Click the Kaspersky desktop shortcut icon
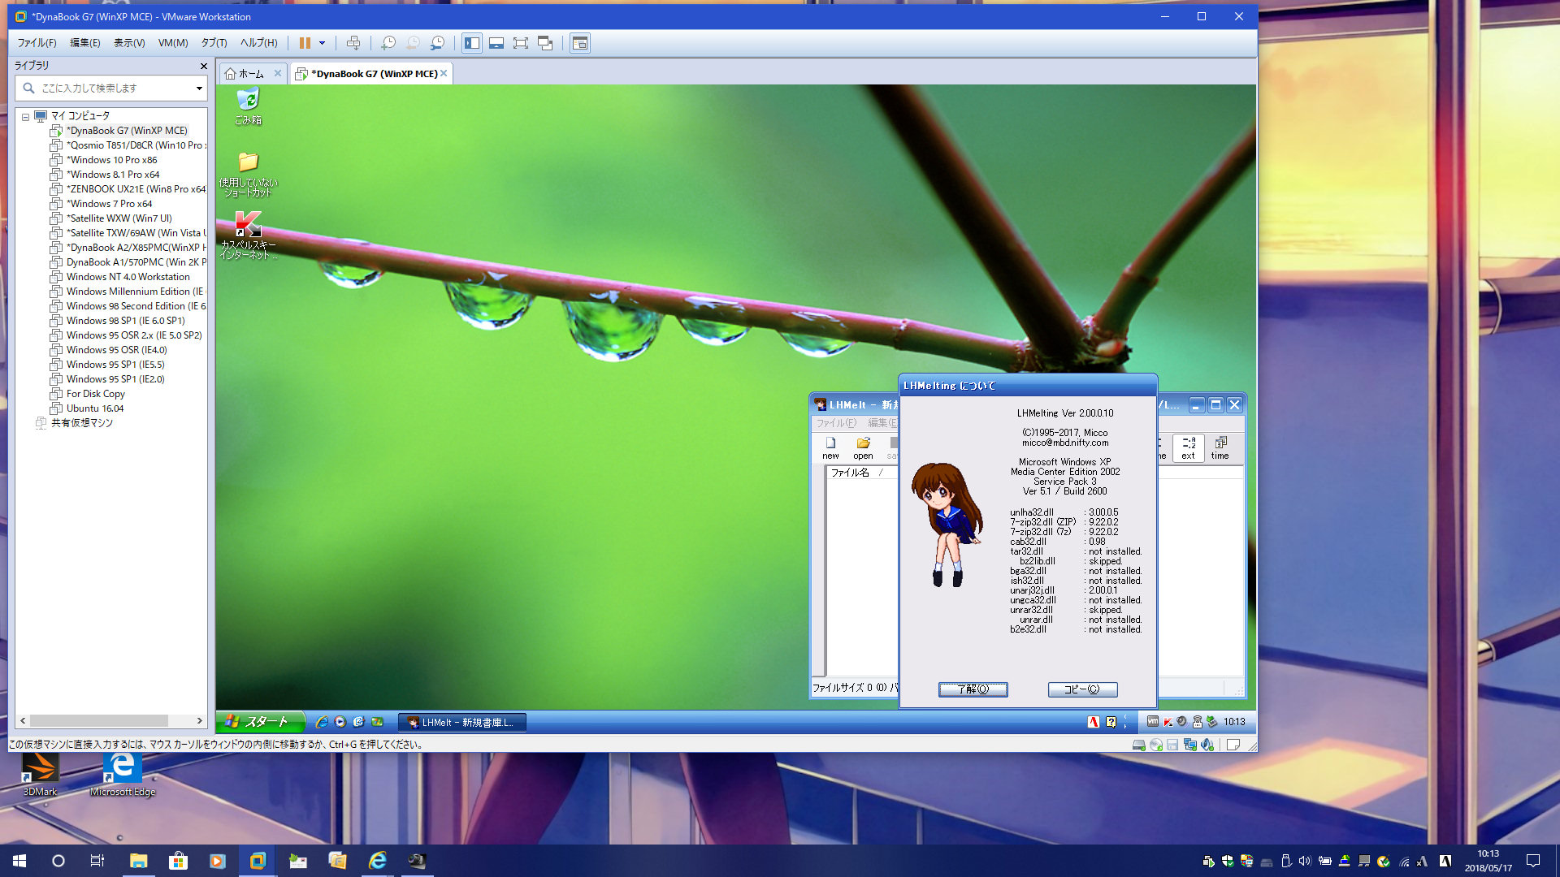Image resolution: width=1560 pixels, height=877 pixels. point(249,235)
